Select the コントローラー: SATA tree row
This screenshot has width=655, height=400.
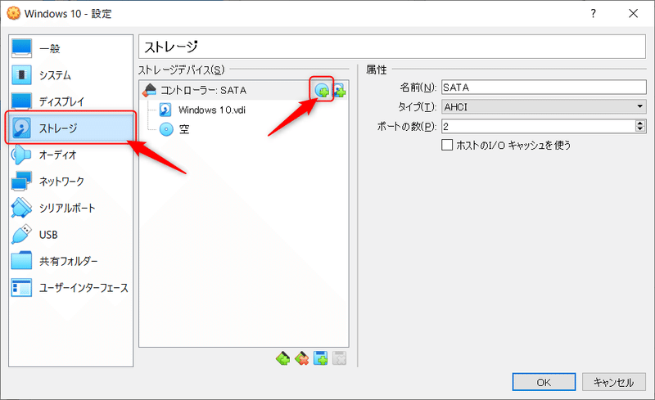click(x=243, y=90)
